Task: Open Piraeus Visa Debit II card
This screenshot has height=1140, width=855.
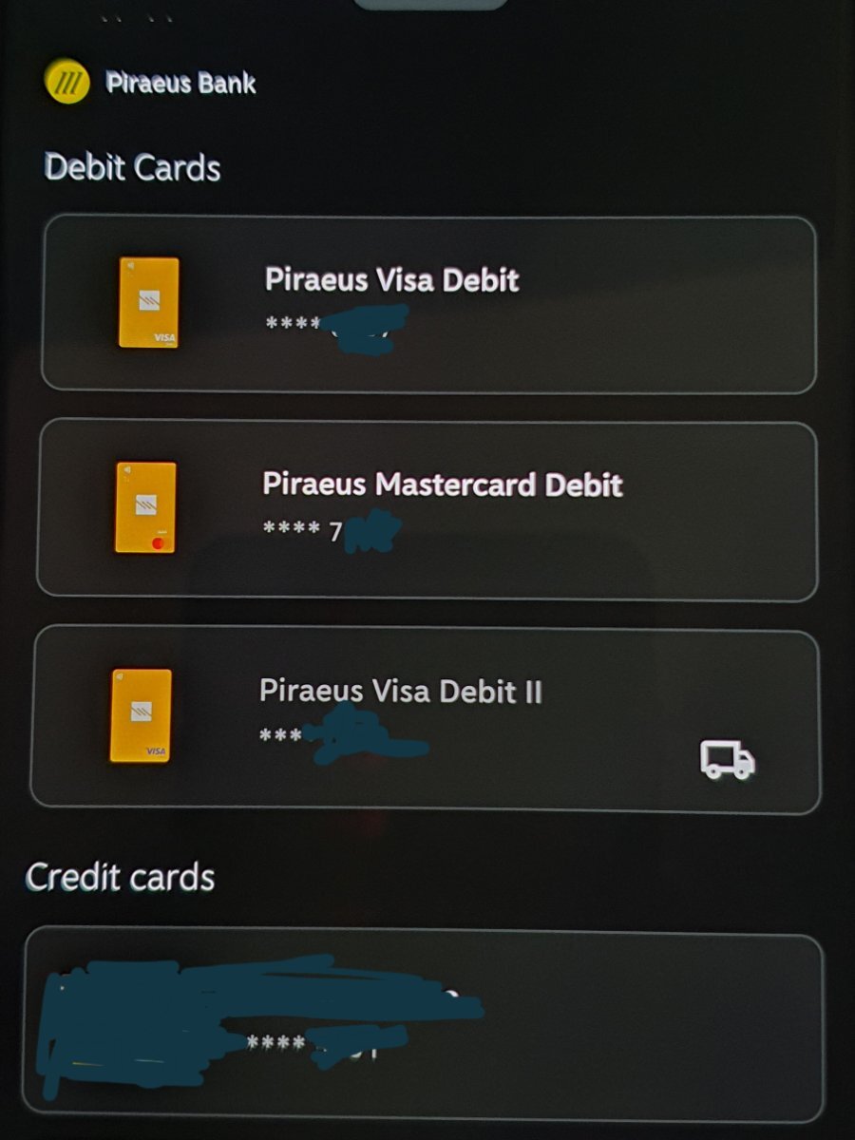Action: pos(426,719)
